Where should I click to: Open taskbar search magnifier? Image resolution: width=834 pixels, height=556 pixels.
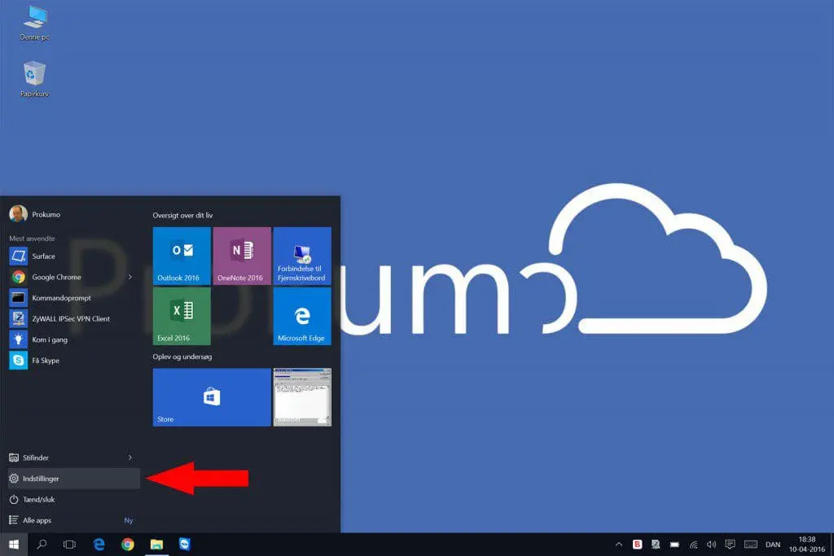[x=42, y=545]
